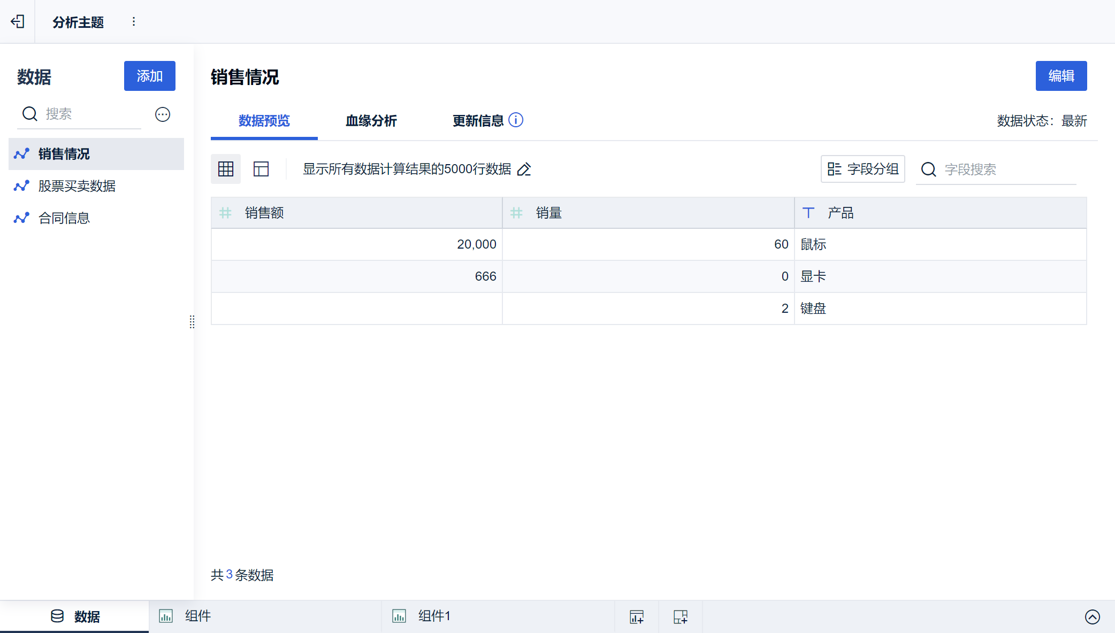The width and height of the screenshot is (1115, 633).
Task: Click the 添加 button to add data
Action: point(149,76)
